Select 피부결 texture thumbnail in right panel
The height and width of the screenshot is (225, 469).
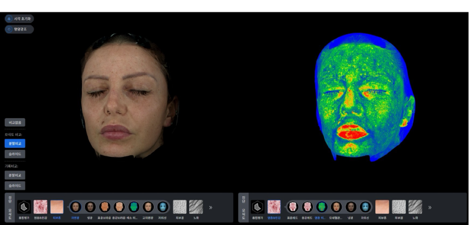coord(399,207)
